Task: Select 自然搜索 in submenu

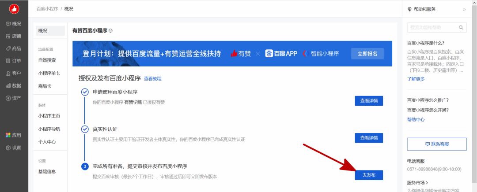Action: pos(47,60)
